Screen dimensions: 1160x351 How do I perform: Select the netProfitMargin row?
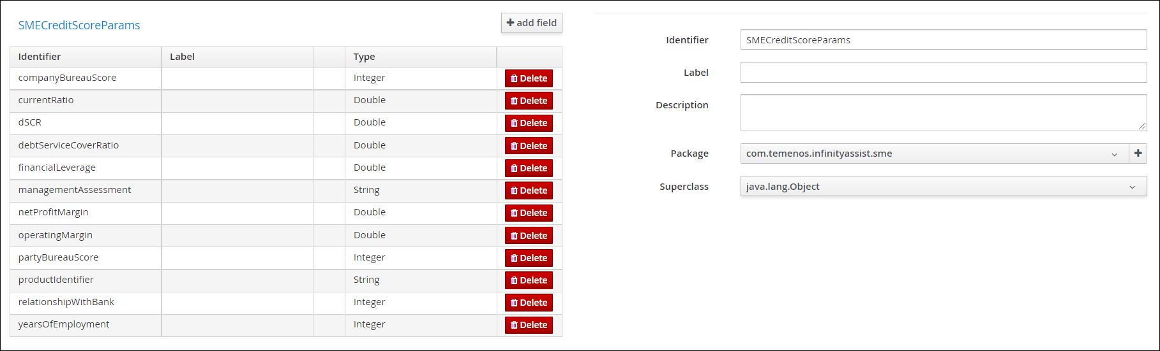point(285,213)
